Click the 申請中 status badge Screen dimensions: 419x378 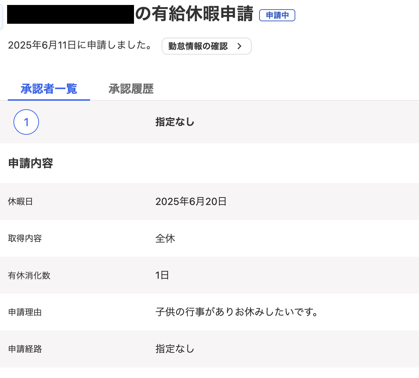[x=277, y=15]
